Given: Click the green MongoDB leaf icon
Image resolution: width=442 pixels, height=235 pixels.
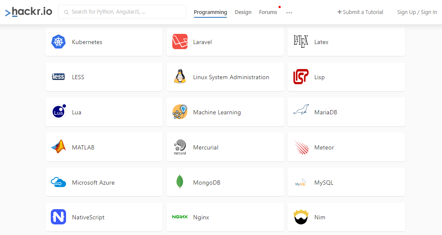Looking at the screenshot, I should [x=180, y=182].
